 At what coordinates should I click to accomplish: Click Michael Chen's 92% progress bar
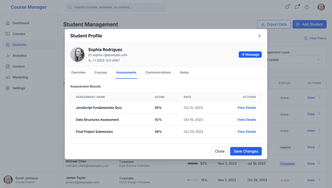click(x=193, y=164)
